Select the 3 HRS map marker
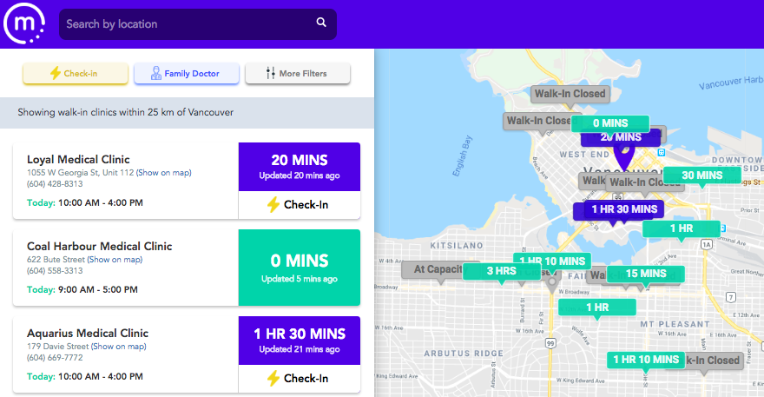 (502, 272)
